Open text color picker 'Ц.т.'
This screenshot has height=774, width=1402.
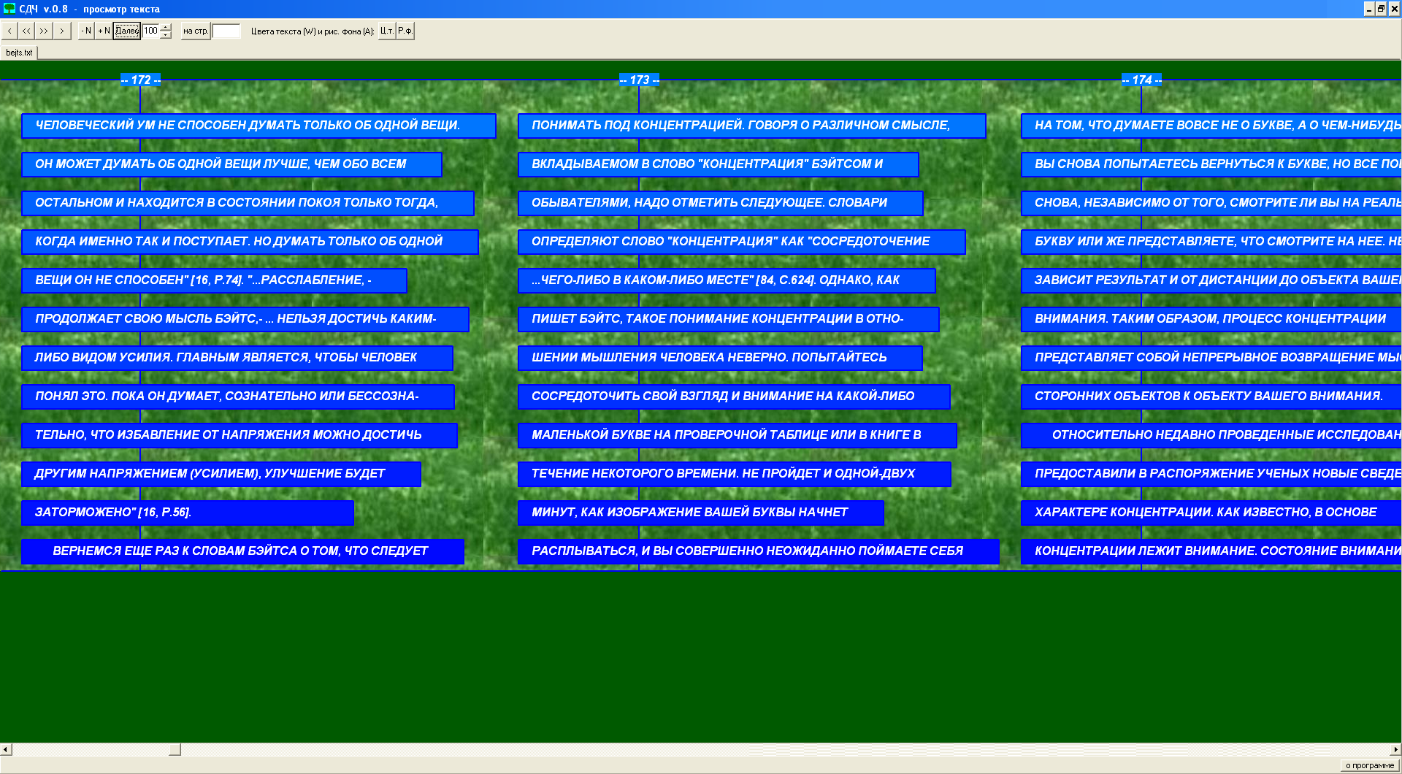coord(386,31)
